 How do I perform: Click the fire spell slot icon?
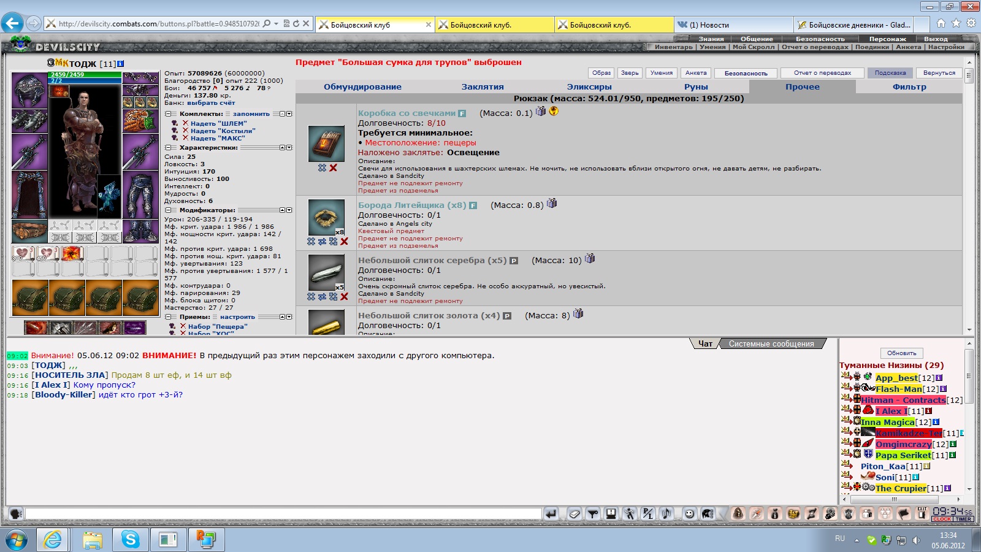tap(72, 253)
